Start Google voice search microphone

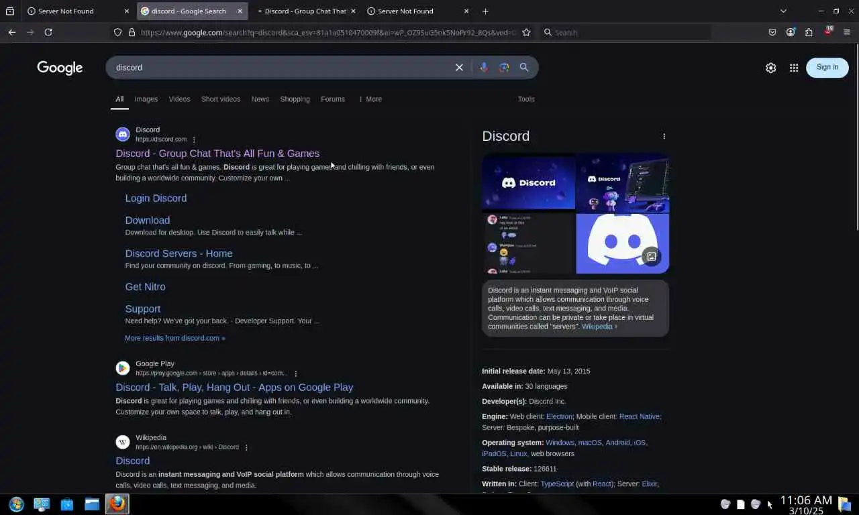point(484,68)
